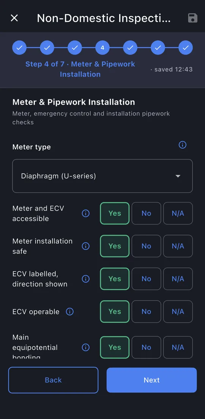
Task: Mark Meter installation safe as N/A
Action: coord(178,246)
